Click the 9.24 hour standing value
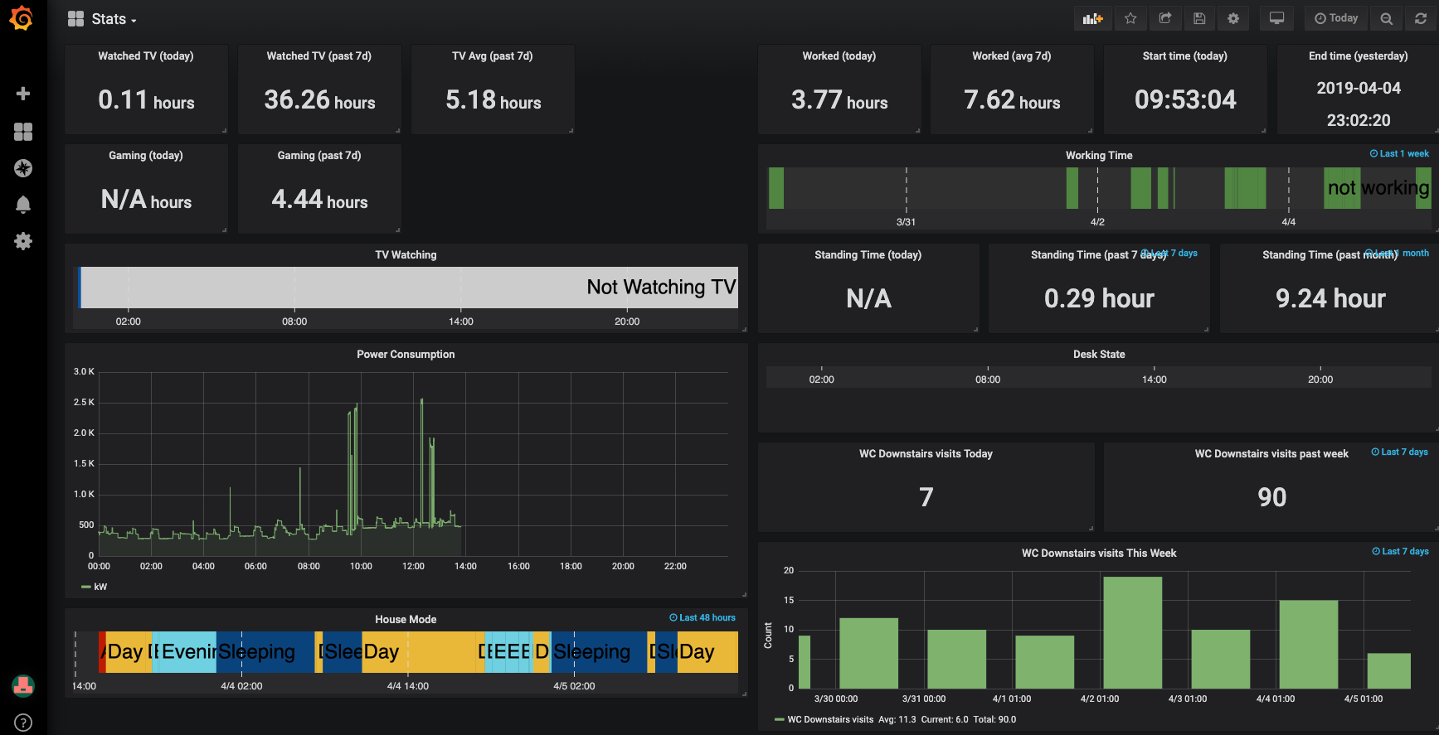 coord(1330,298)
